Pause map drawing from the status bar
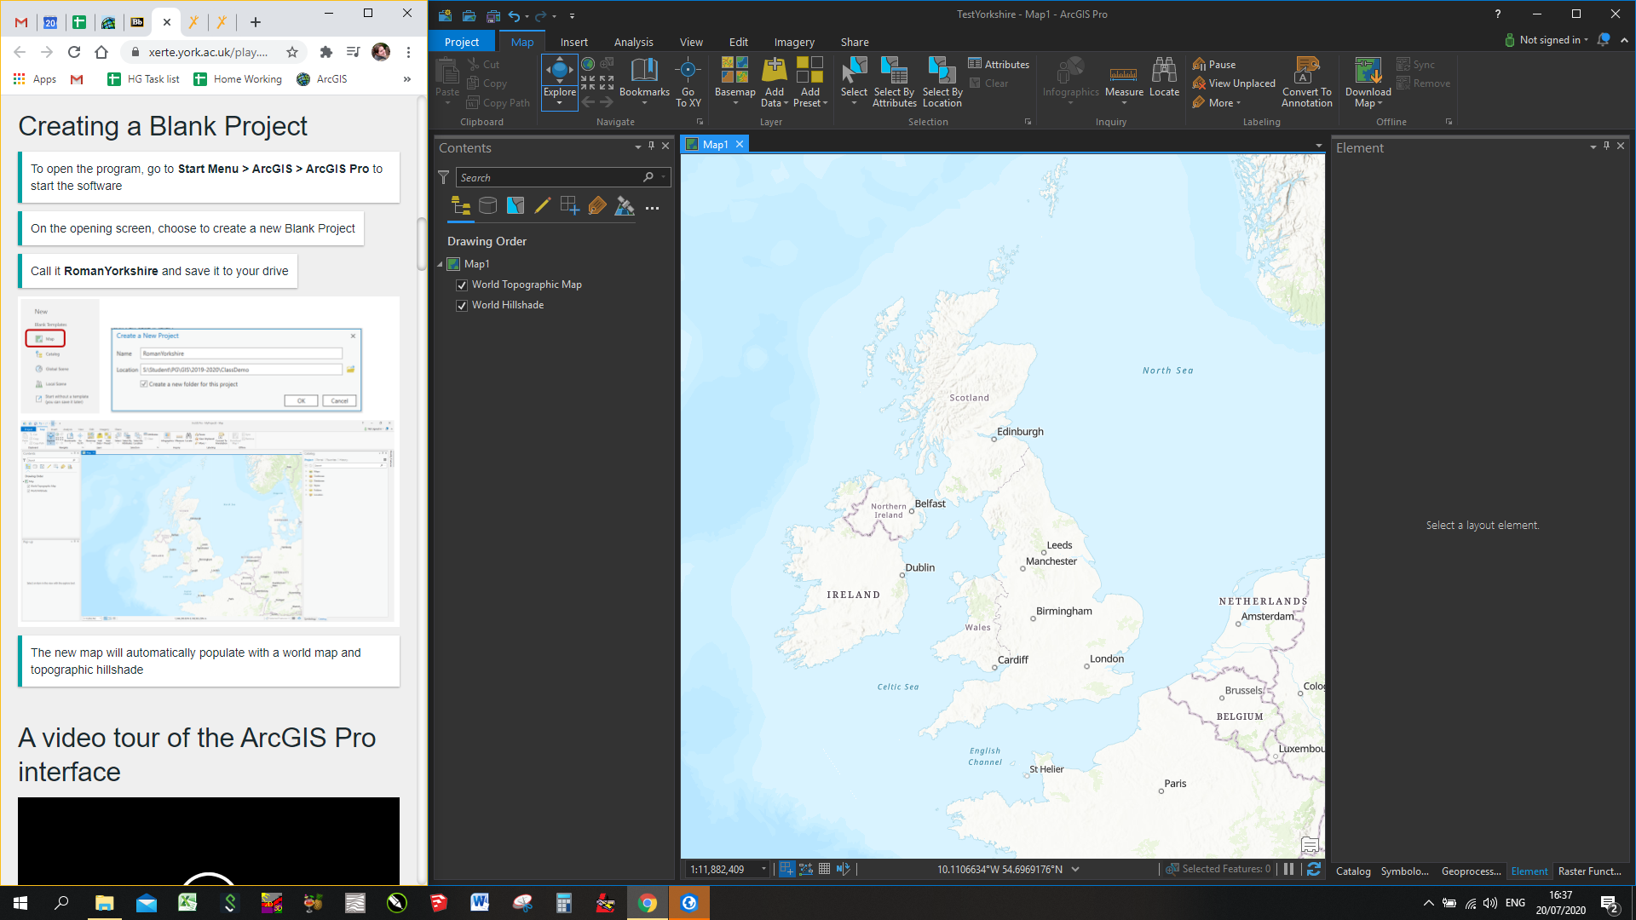Image resolution: width=1636 pixels, height=920 pixels. coord(1287,869)
